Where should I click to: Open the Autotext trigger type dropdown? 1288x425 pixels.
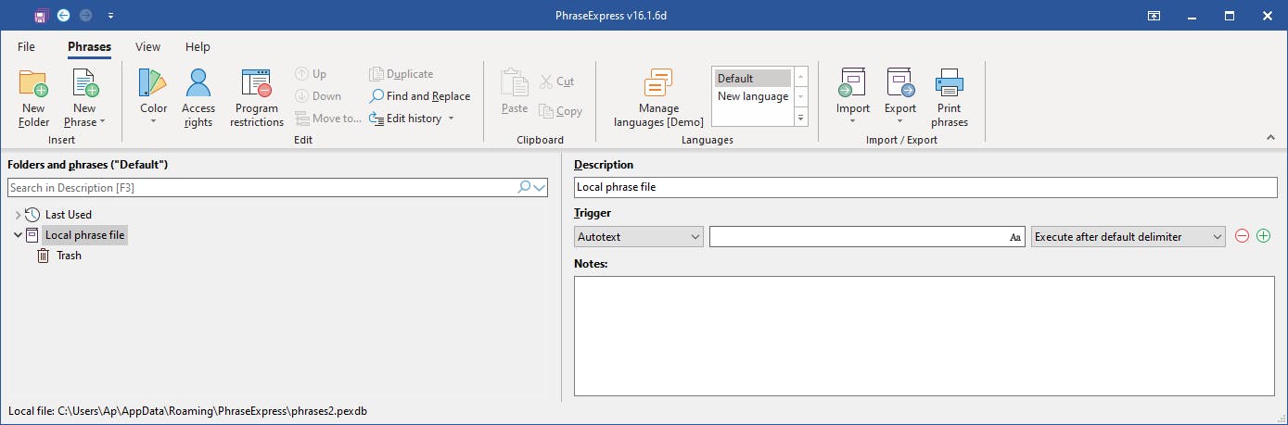click(639, 237)
